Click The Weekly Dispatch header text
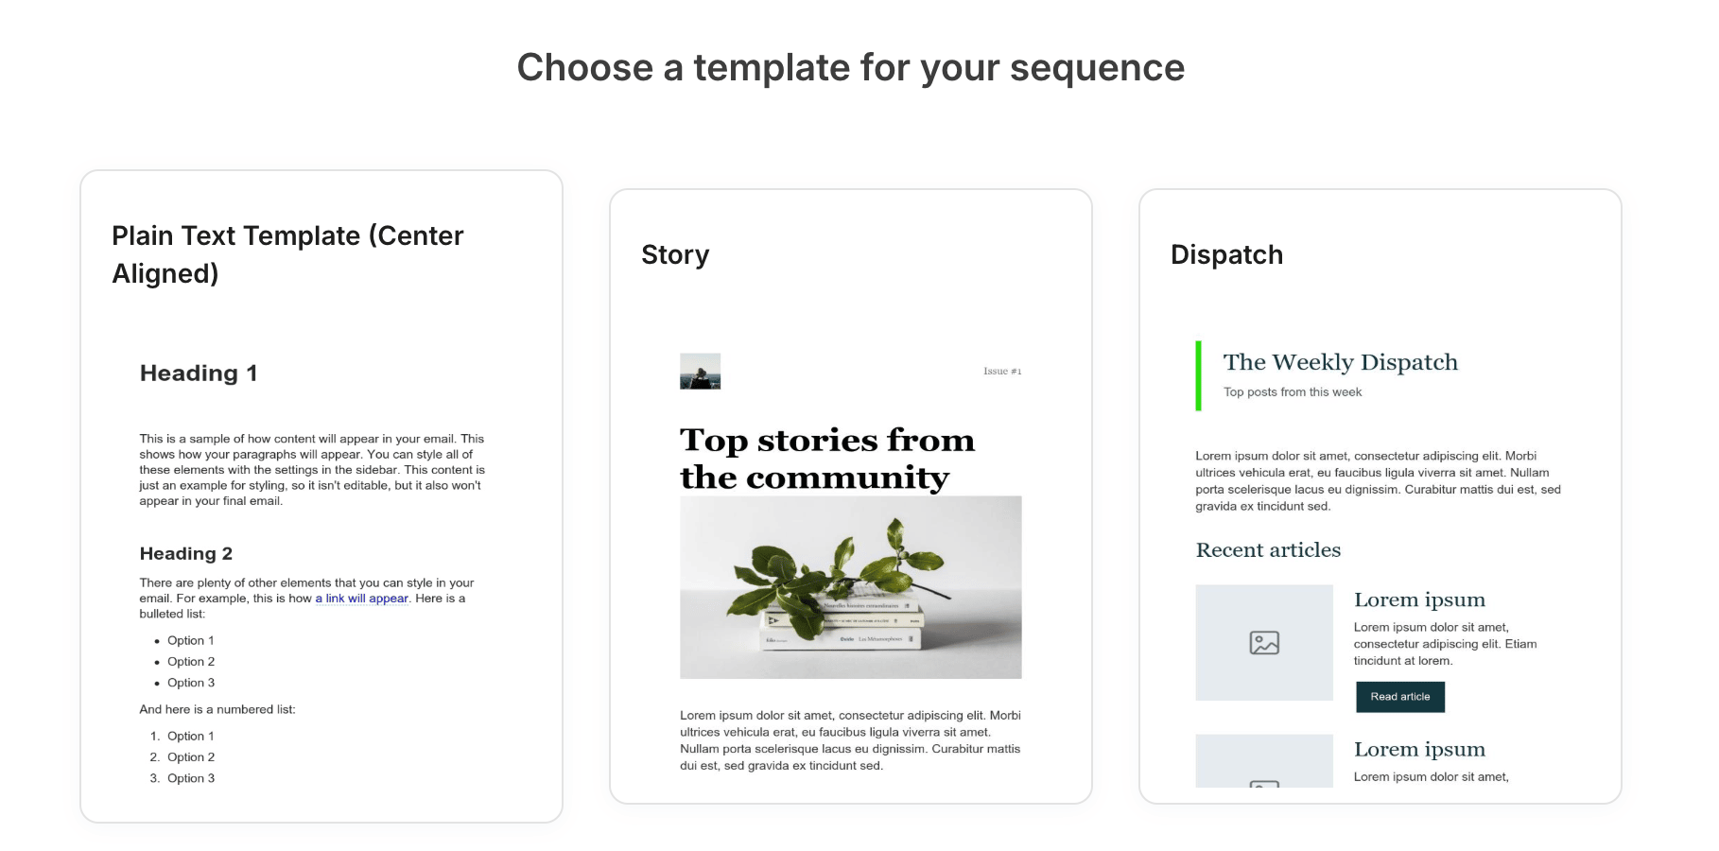This screenshot has width=1719, height=851. pyautogui.click(x=1340, y=362)
